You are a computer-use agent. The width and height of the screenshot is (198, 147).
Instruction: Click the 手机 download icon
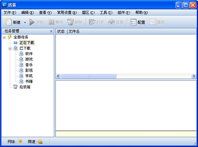tap(21, 76)
